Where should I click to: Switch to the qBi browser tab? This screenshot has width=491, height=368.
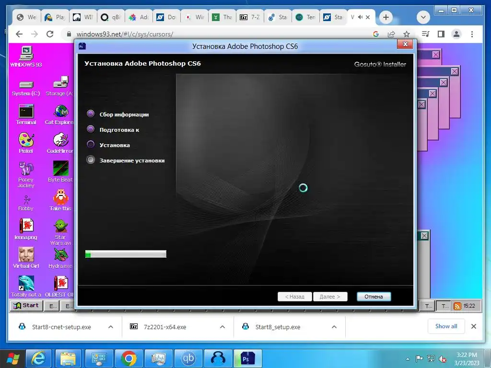tap(111, 17)
